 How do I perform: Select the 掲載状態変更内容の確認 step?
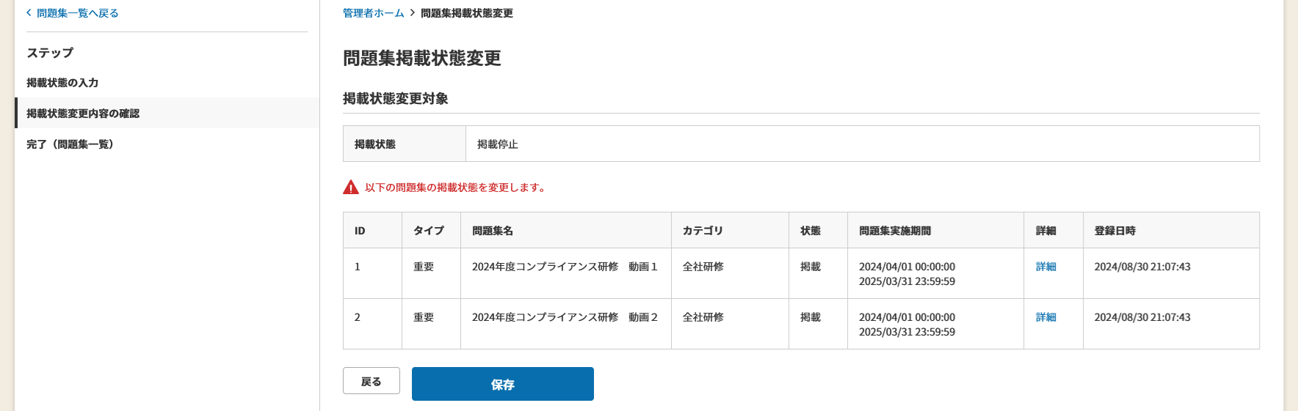pos(83,114)
